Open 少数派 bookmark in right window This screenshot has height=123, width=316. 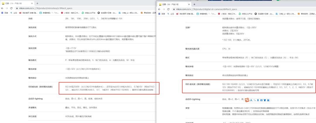(x=227, y=14)
